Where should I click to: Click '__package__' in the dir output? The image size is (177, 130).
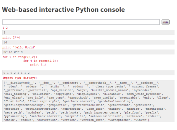(x=147, y=83)
